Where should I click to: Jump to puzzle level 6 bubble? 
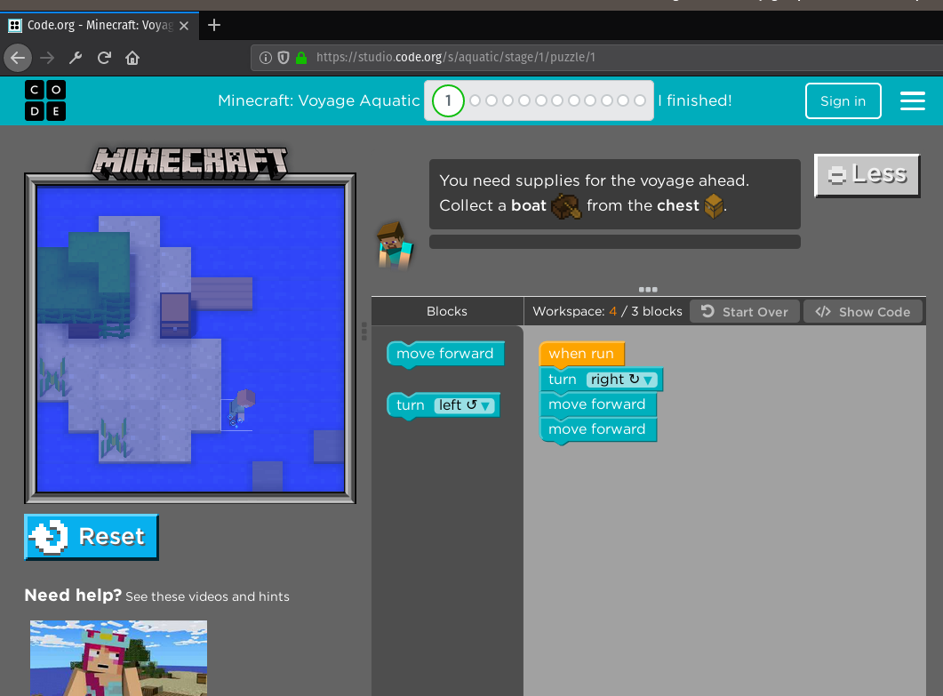(x=541, y=100)
